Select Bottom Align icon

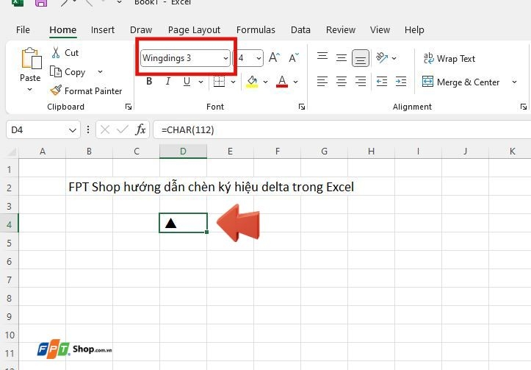coord(361,58)
